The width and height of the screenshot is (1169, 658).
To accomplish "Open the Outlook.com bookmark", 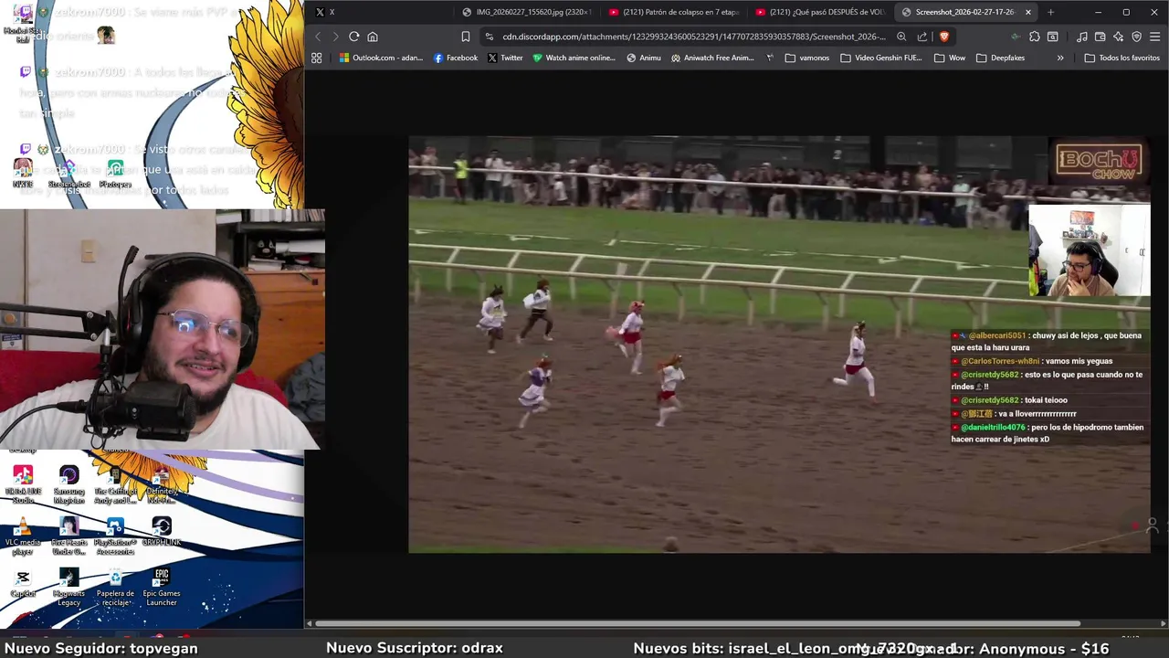I will coord(381,58).
